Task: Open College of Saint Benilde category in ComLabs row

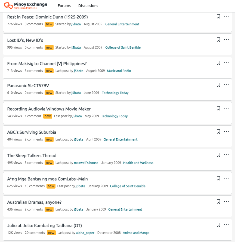Action: 128,186
